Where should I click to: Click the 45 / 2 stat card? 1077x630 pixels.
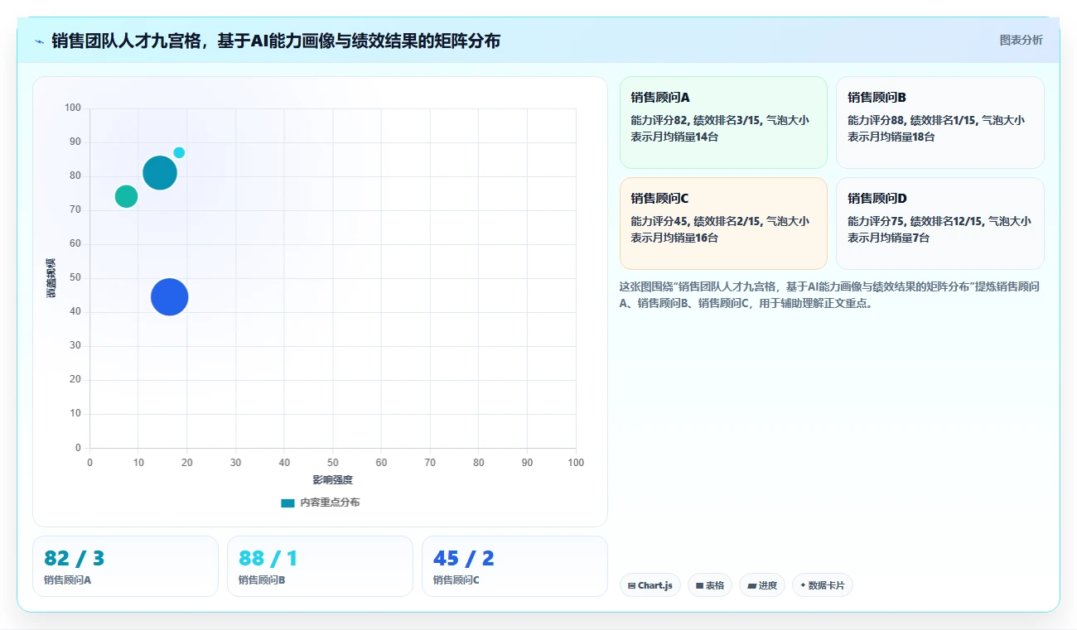(x=514, y=566)
